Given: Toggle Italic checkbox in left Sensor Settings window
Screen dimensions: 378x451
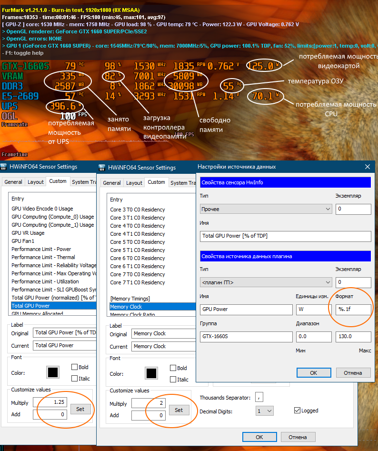Looking at the screenshot, I should click(x=74, y=379).
